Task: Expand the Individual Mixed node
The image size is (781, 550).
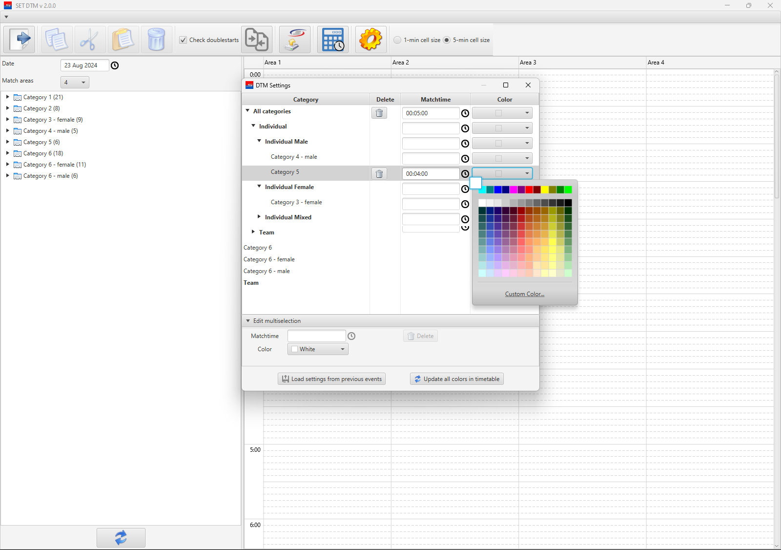Action: point(259,217)
